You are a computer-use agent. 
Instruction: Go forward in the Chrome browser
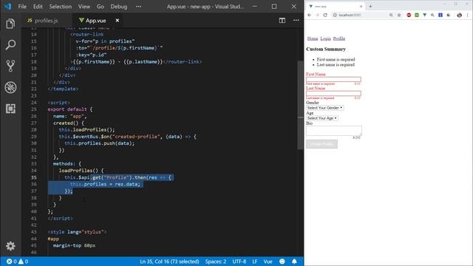317,15
